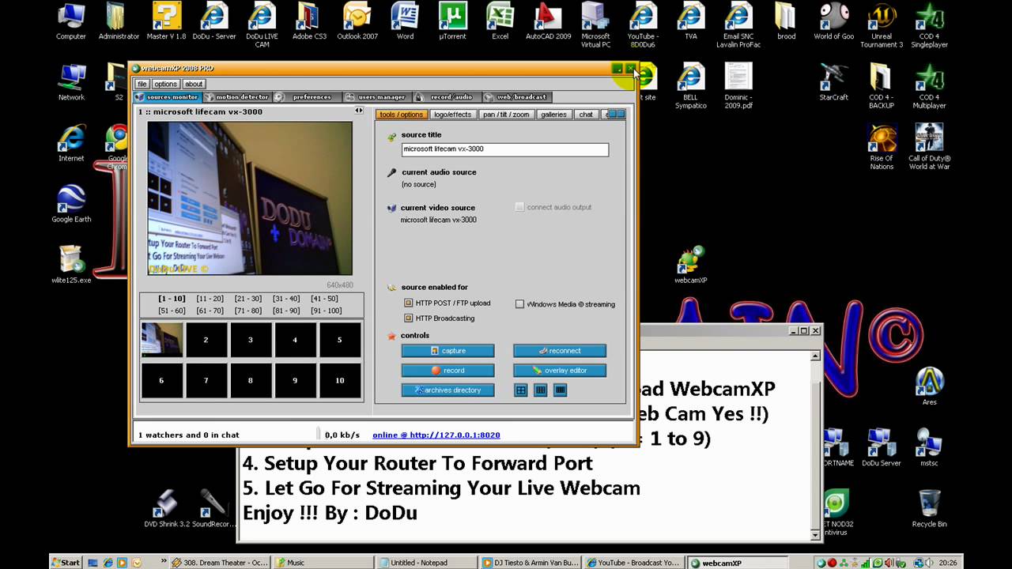Open the Microsoft Virtual PC desktop icon
1012x569 pixels.
(x=595, y=25)
